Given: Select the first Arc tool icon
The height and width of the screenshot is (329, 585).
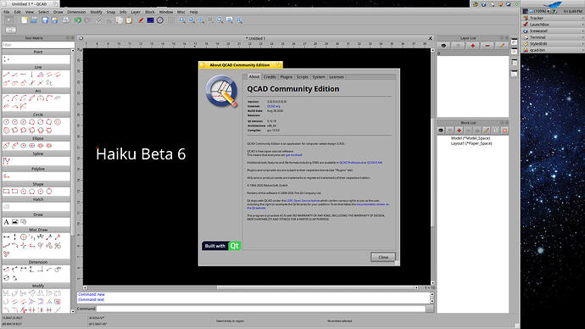Looking at the screenshot, I should click(6, 98).
